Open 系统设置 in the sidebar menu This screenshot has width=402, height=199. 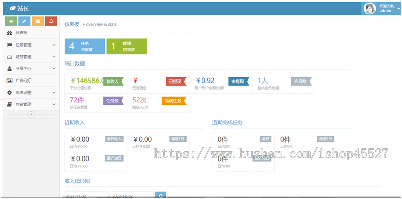(x=31, y=93)
